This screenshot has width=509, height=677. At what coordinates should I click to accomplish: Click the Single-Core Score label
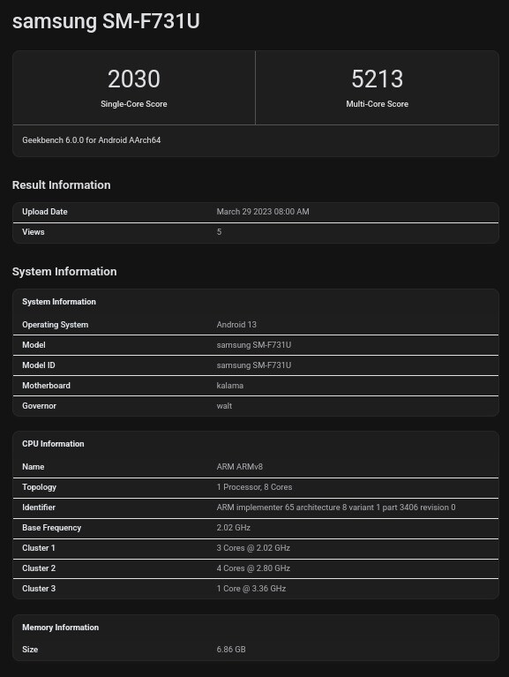click(134, 104)
